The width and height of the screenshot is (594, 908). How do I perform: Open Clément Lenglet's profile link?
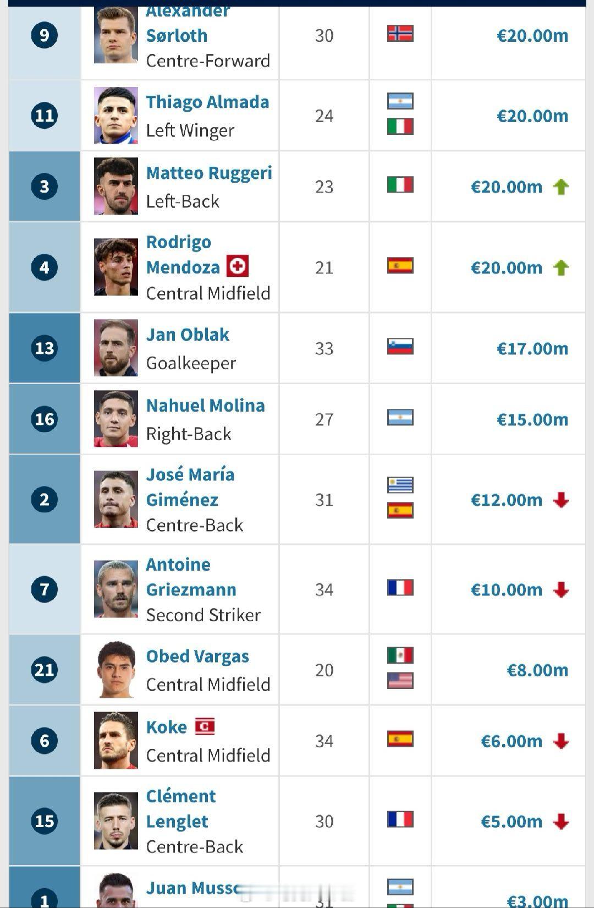tap(180, 809)
